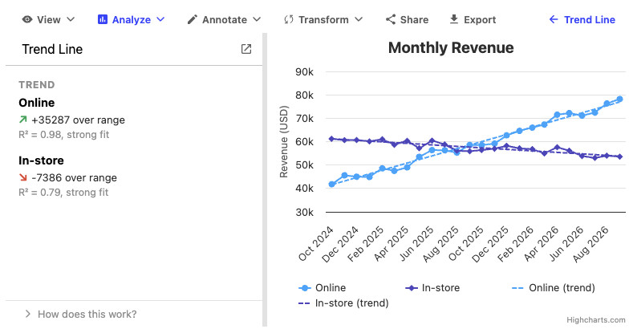Click the 30k y-axis label
Image resolution: width=633 pixels, height=333 pixels.
tap(304, 213)
